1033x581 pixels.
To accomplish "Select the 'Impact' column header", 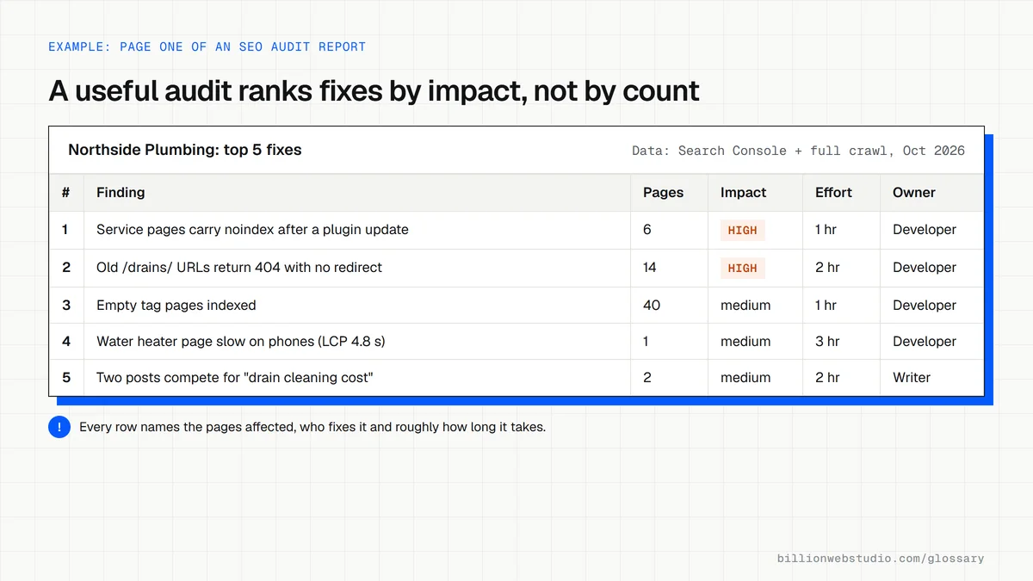I will click(x=743, y=193).
